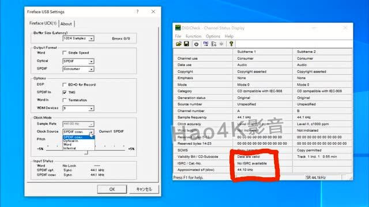Click the Pitch slider thumb

86,152
